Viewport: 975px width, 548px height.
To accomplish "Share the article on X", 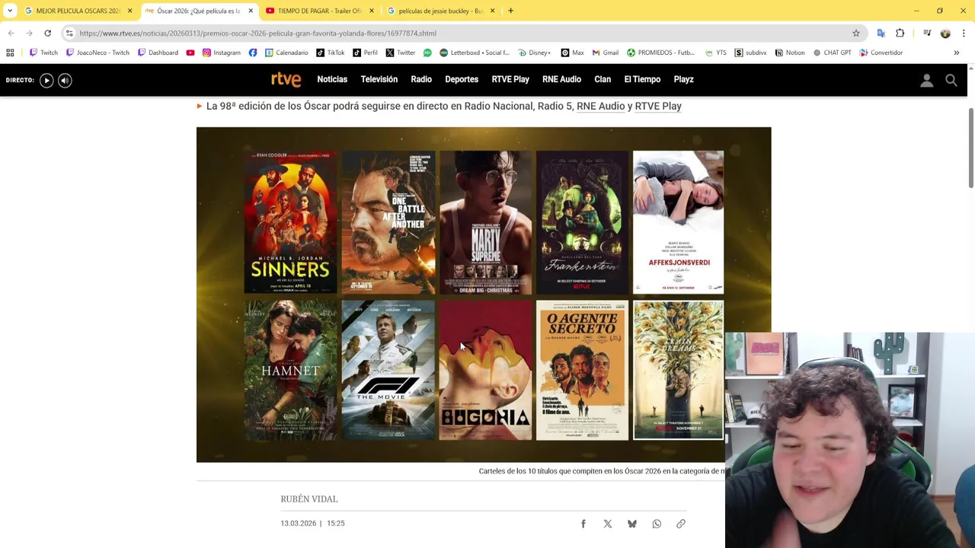I will [x=608, y=524].
